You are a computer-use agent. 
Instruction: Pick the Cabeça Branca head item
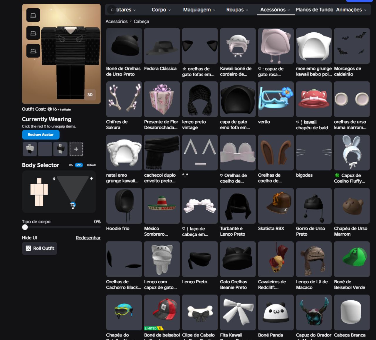pyautogui.click(x=352, y=312)
